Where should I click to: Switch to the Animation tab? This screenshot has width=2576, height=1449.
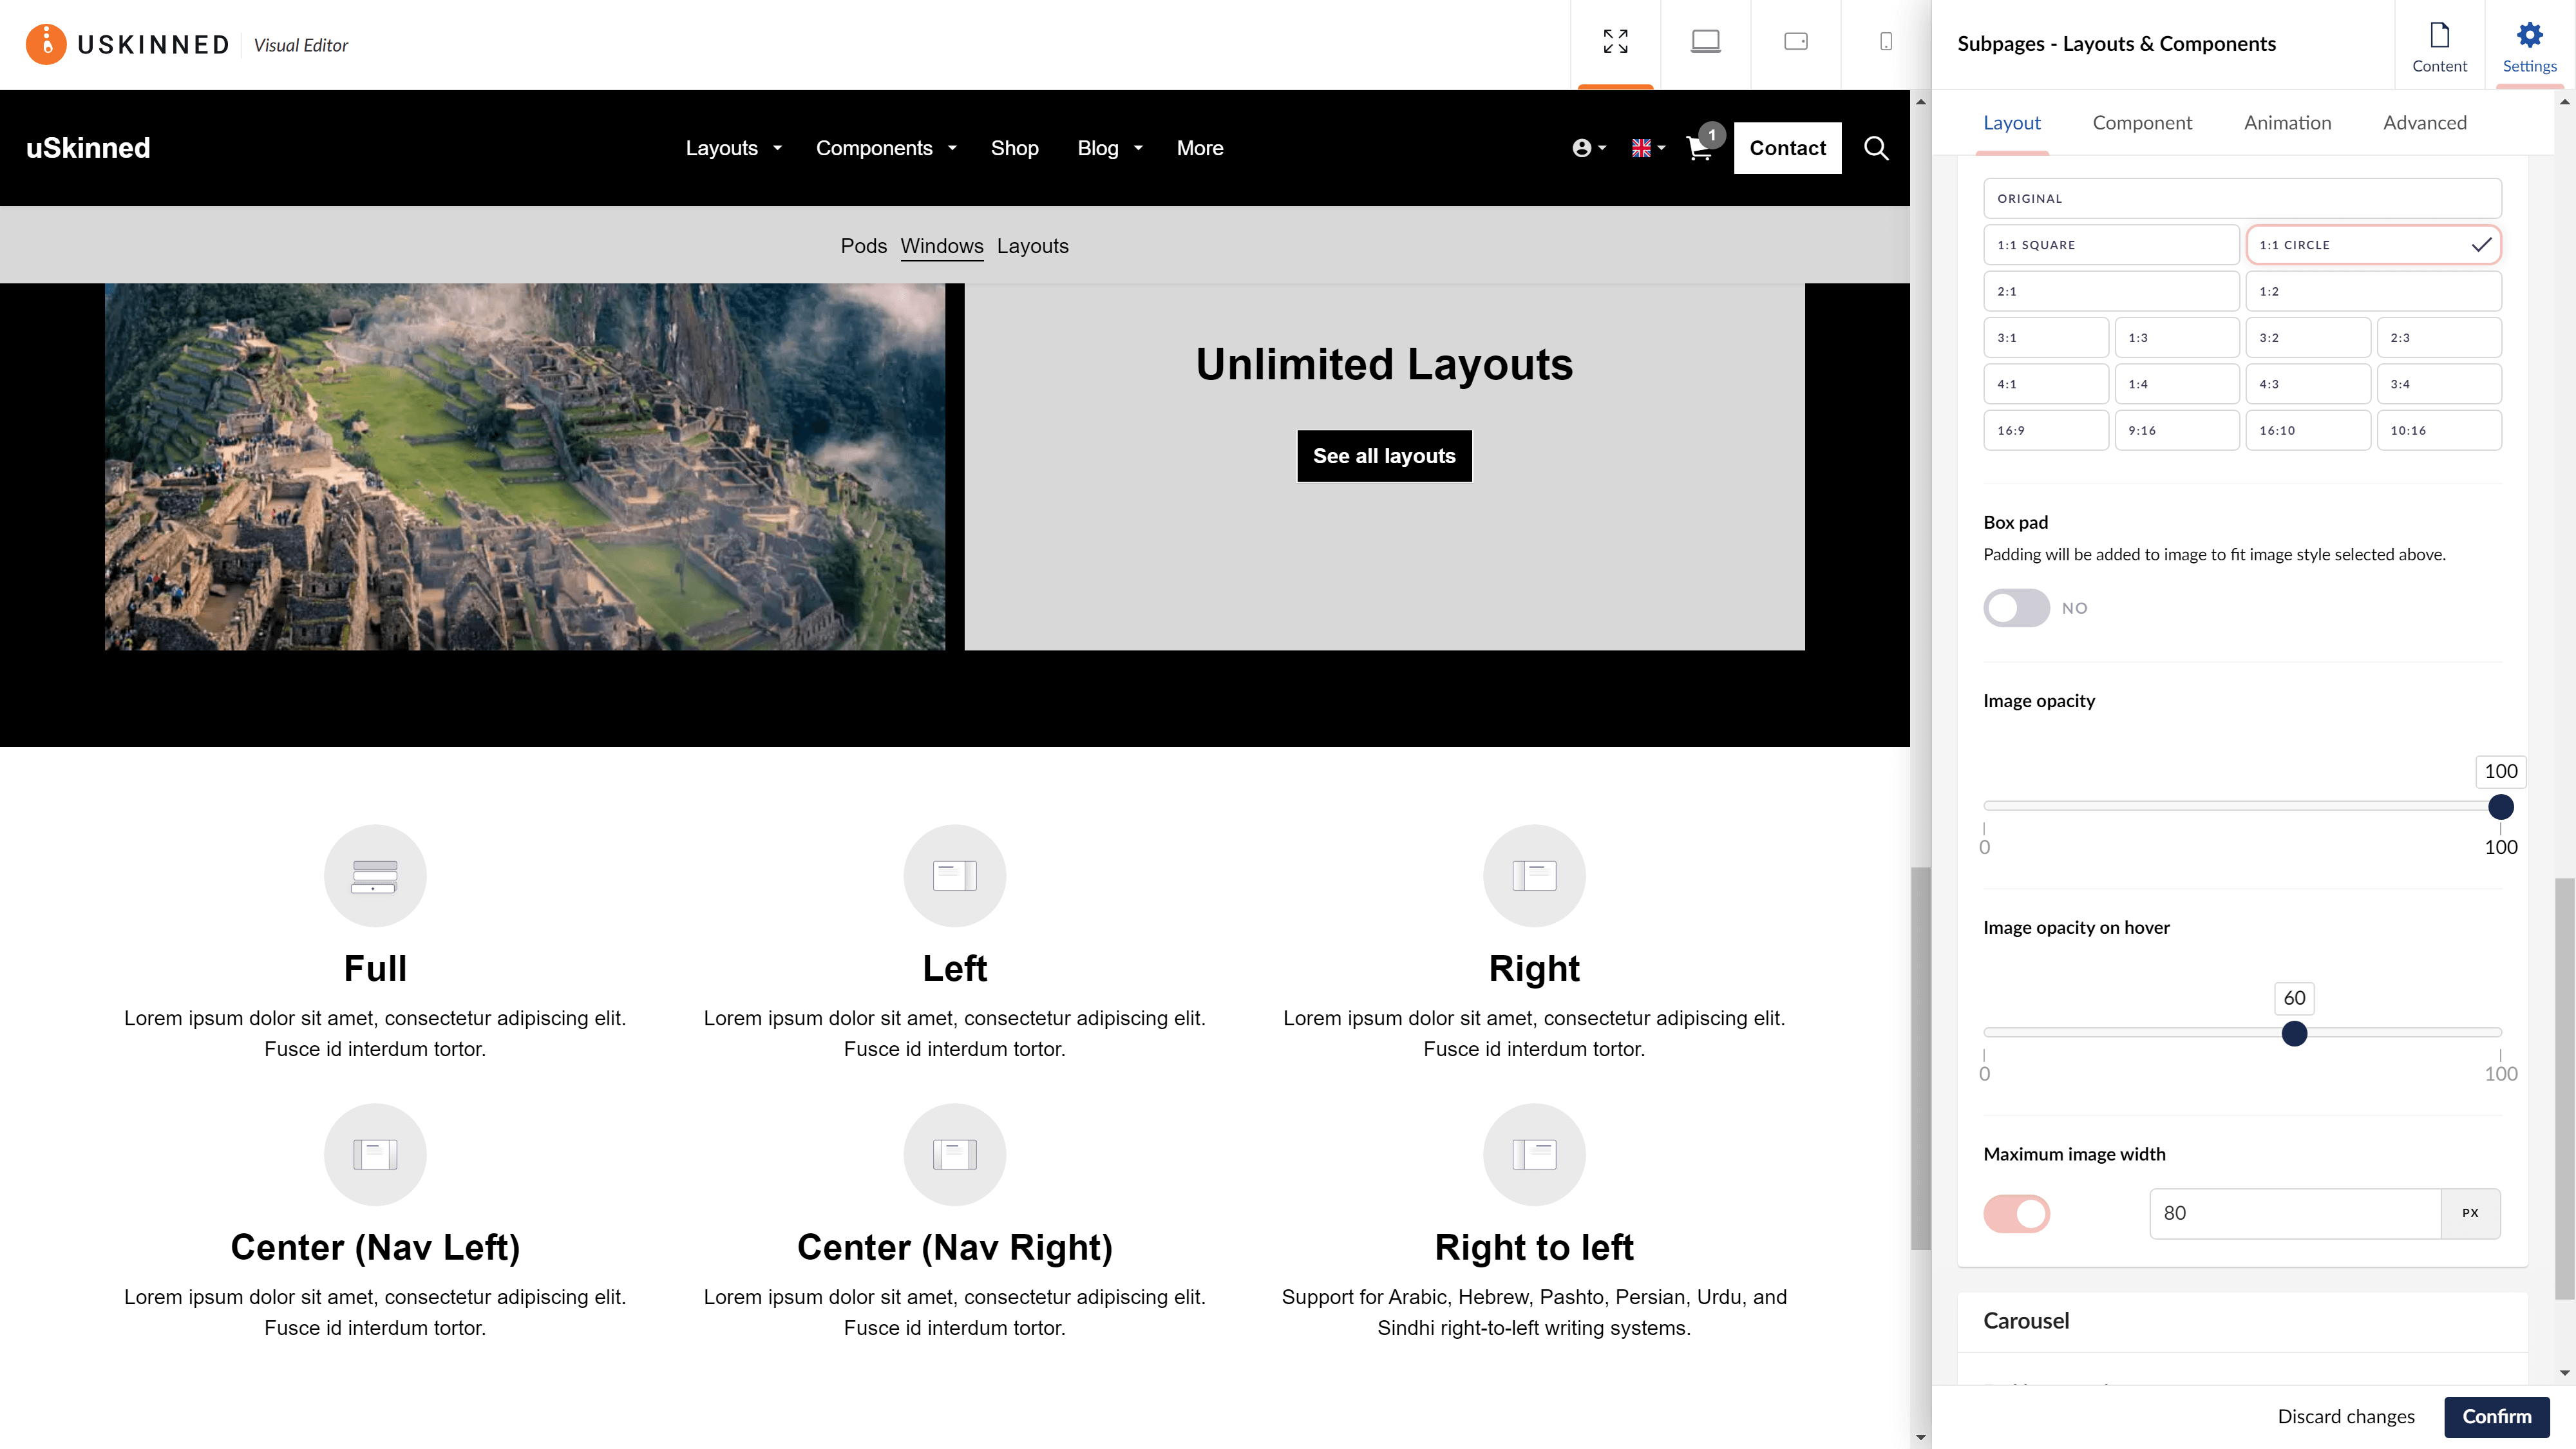2287,123
